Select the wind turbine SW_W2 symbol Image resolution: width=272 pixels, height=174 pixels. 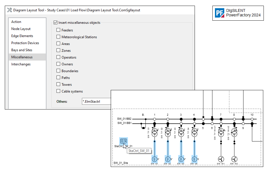[x=234, y=159]
